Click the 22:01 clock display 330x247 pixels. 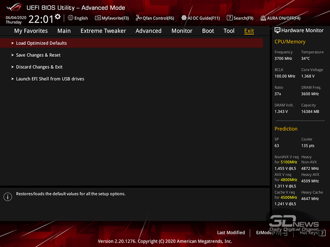coord(41,19)
